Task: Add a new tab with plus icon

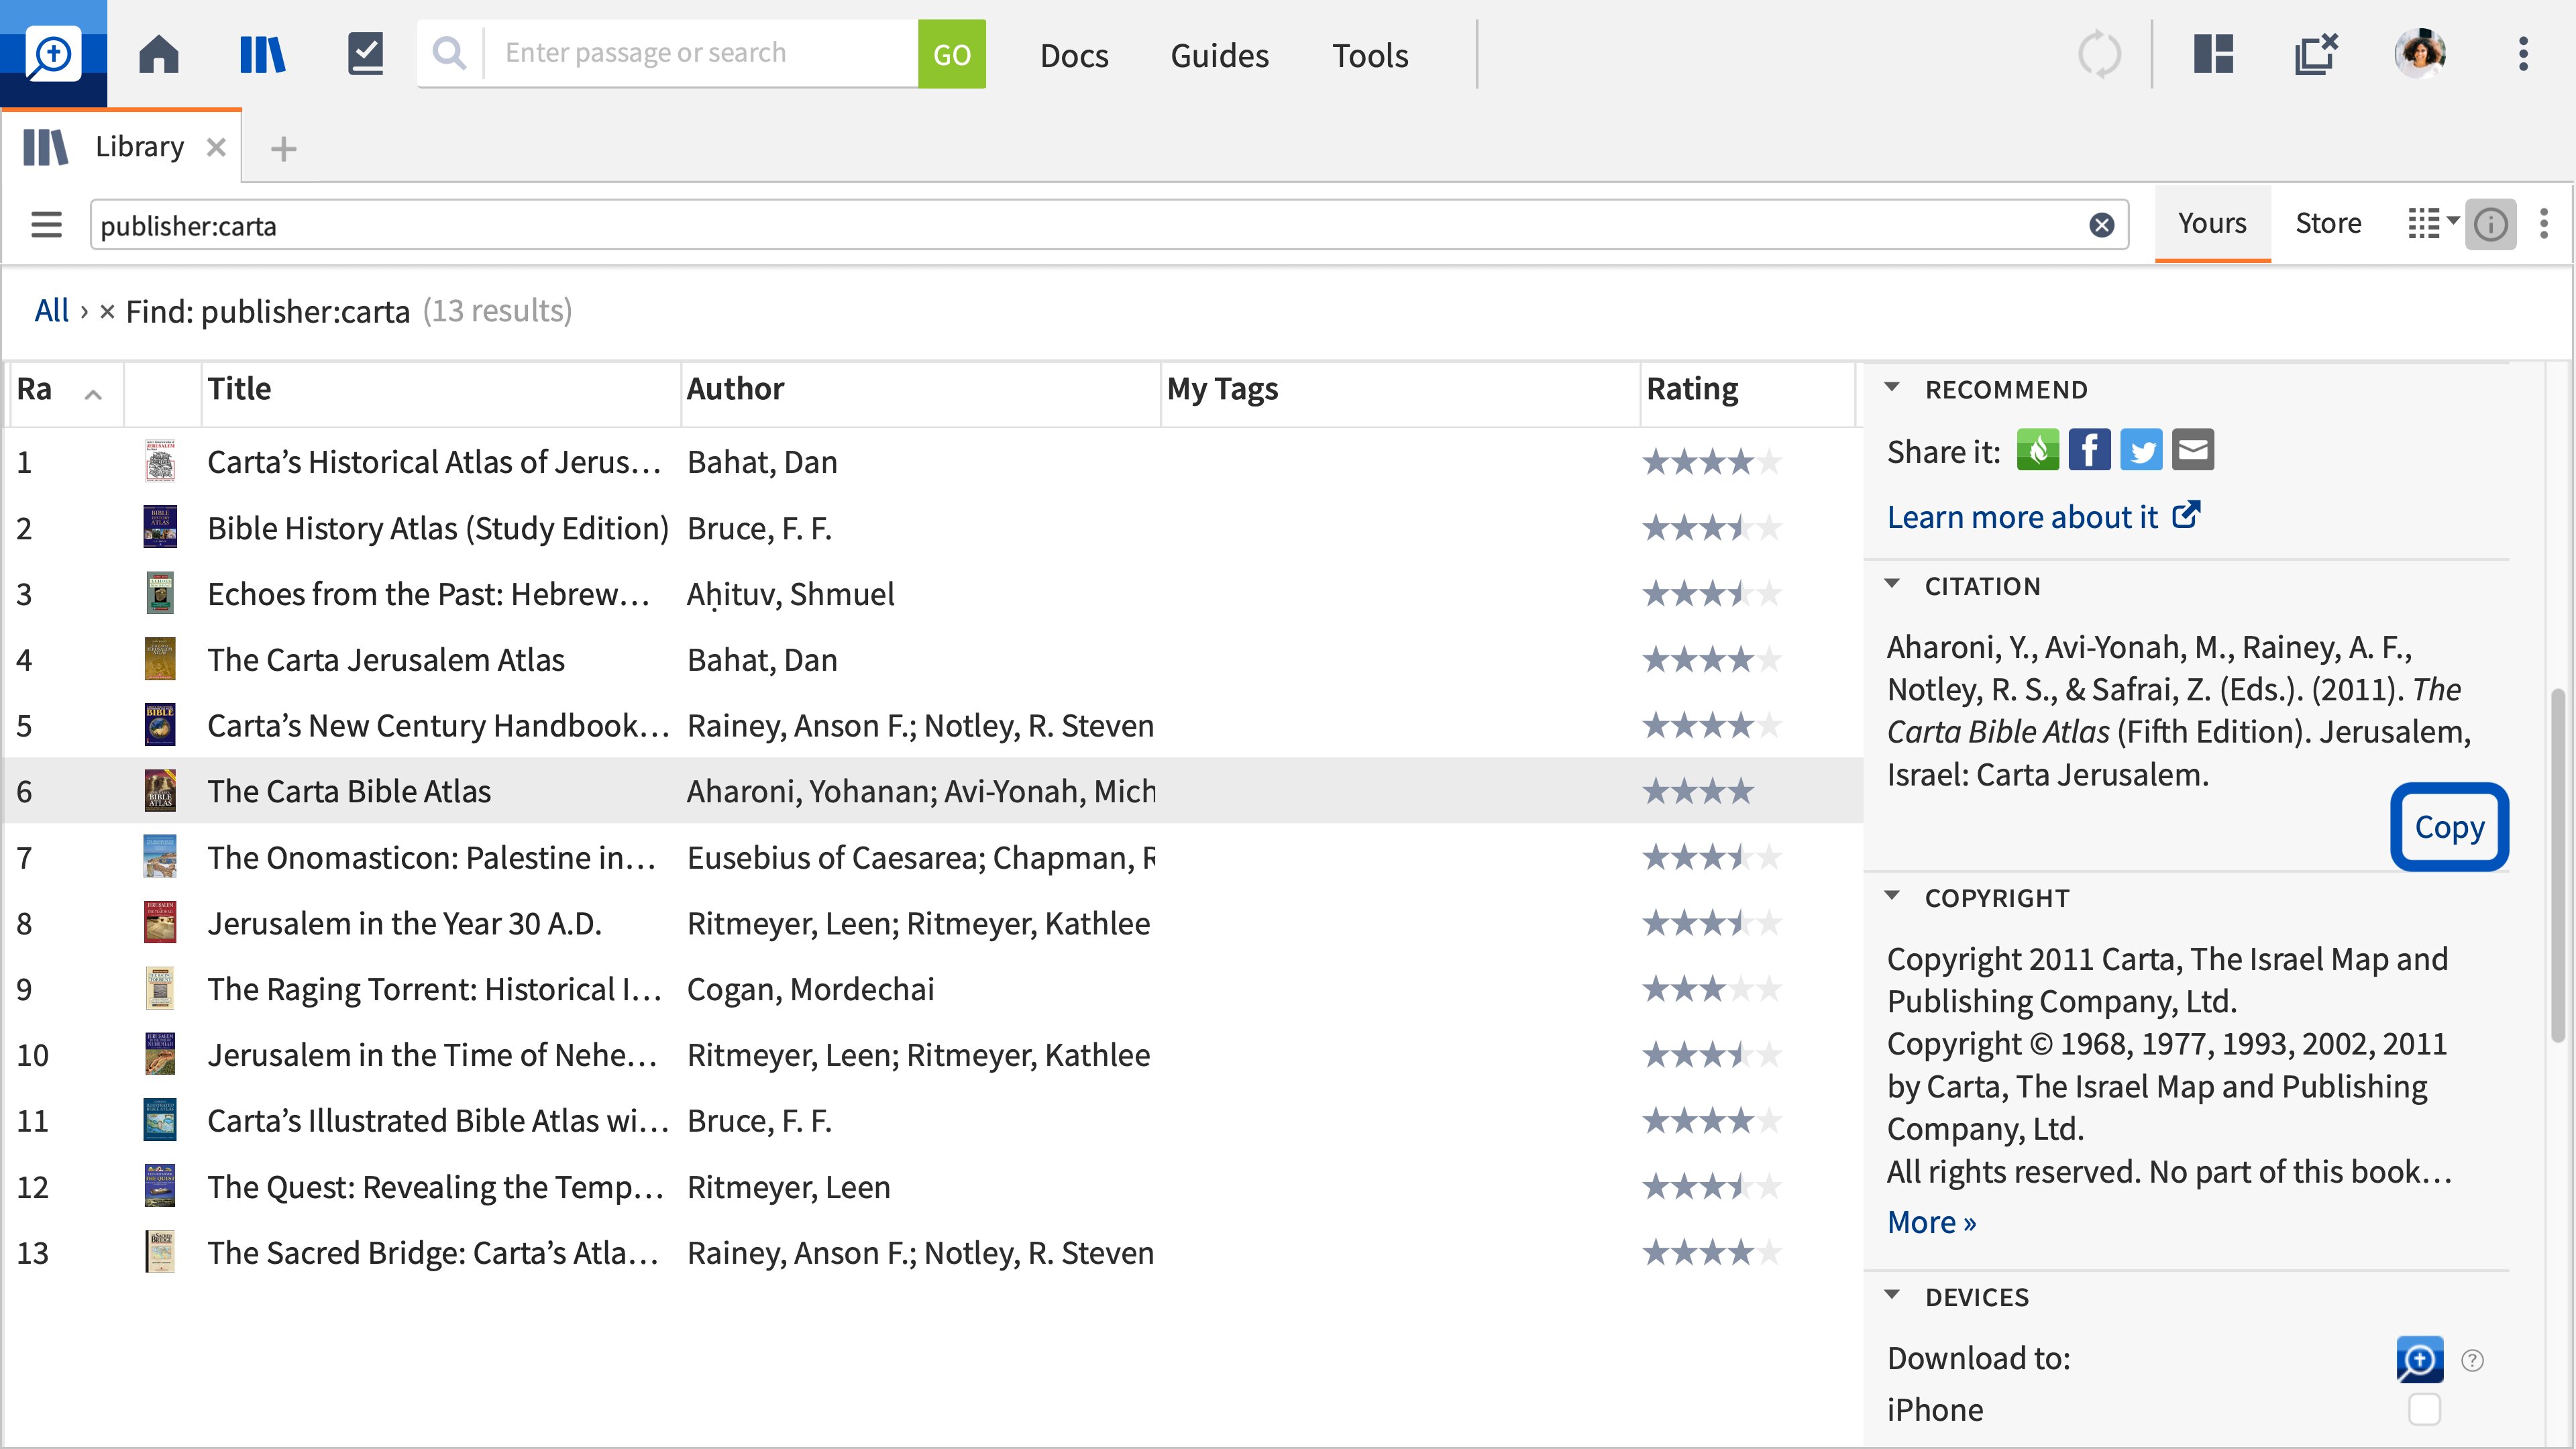Action: pos(284,149)
